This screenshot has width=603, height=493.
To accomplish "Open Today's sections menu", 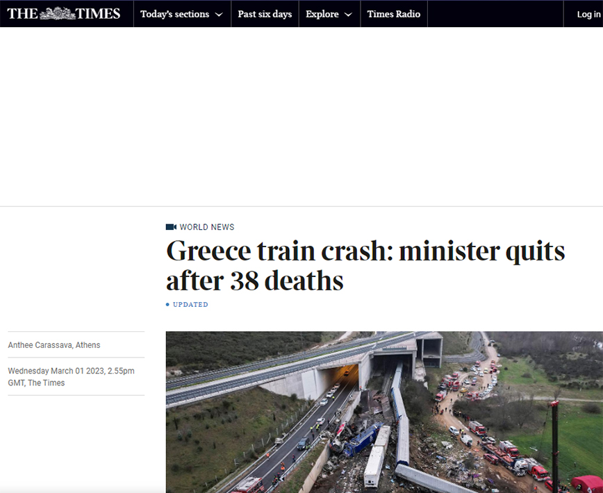I will point(182,14).
